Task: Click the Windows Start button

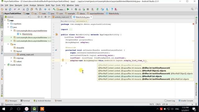Action: (3, 109)
